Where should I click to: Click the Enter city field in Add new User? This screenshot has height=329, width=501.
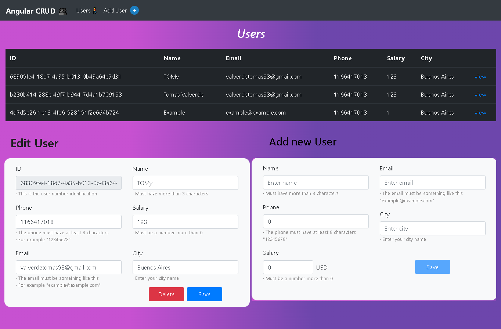432,228
